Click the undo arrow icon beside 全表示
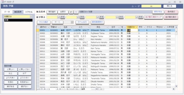The image size is (184, 95). (71, 12)
